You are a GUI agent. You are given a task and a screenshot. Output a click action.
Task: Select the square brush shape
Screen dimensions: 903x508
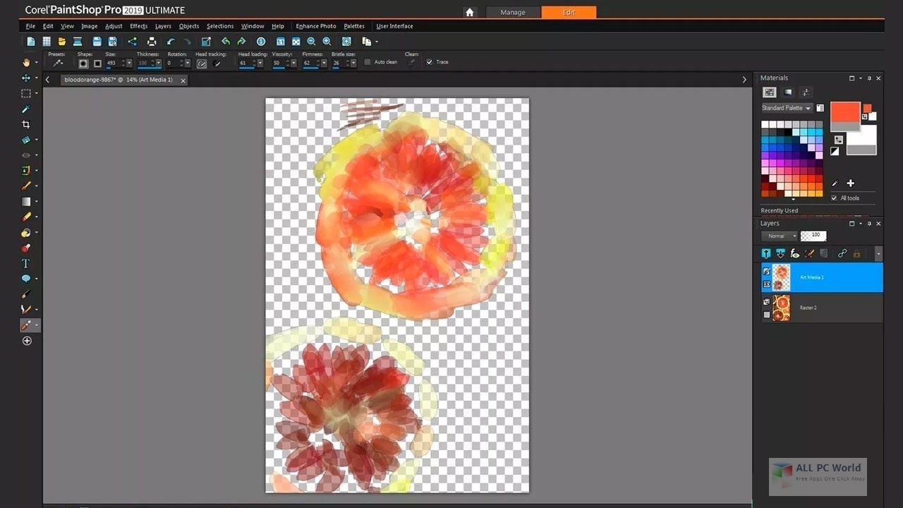(97, 64)
